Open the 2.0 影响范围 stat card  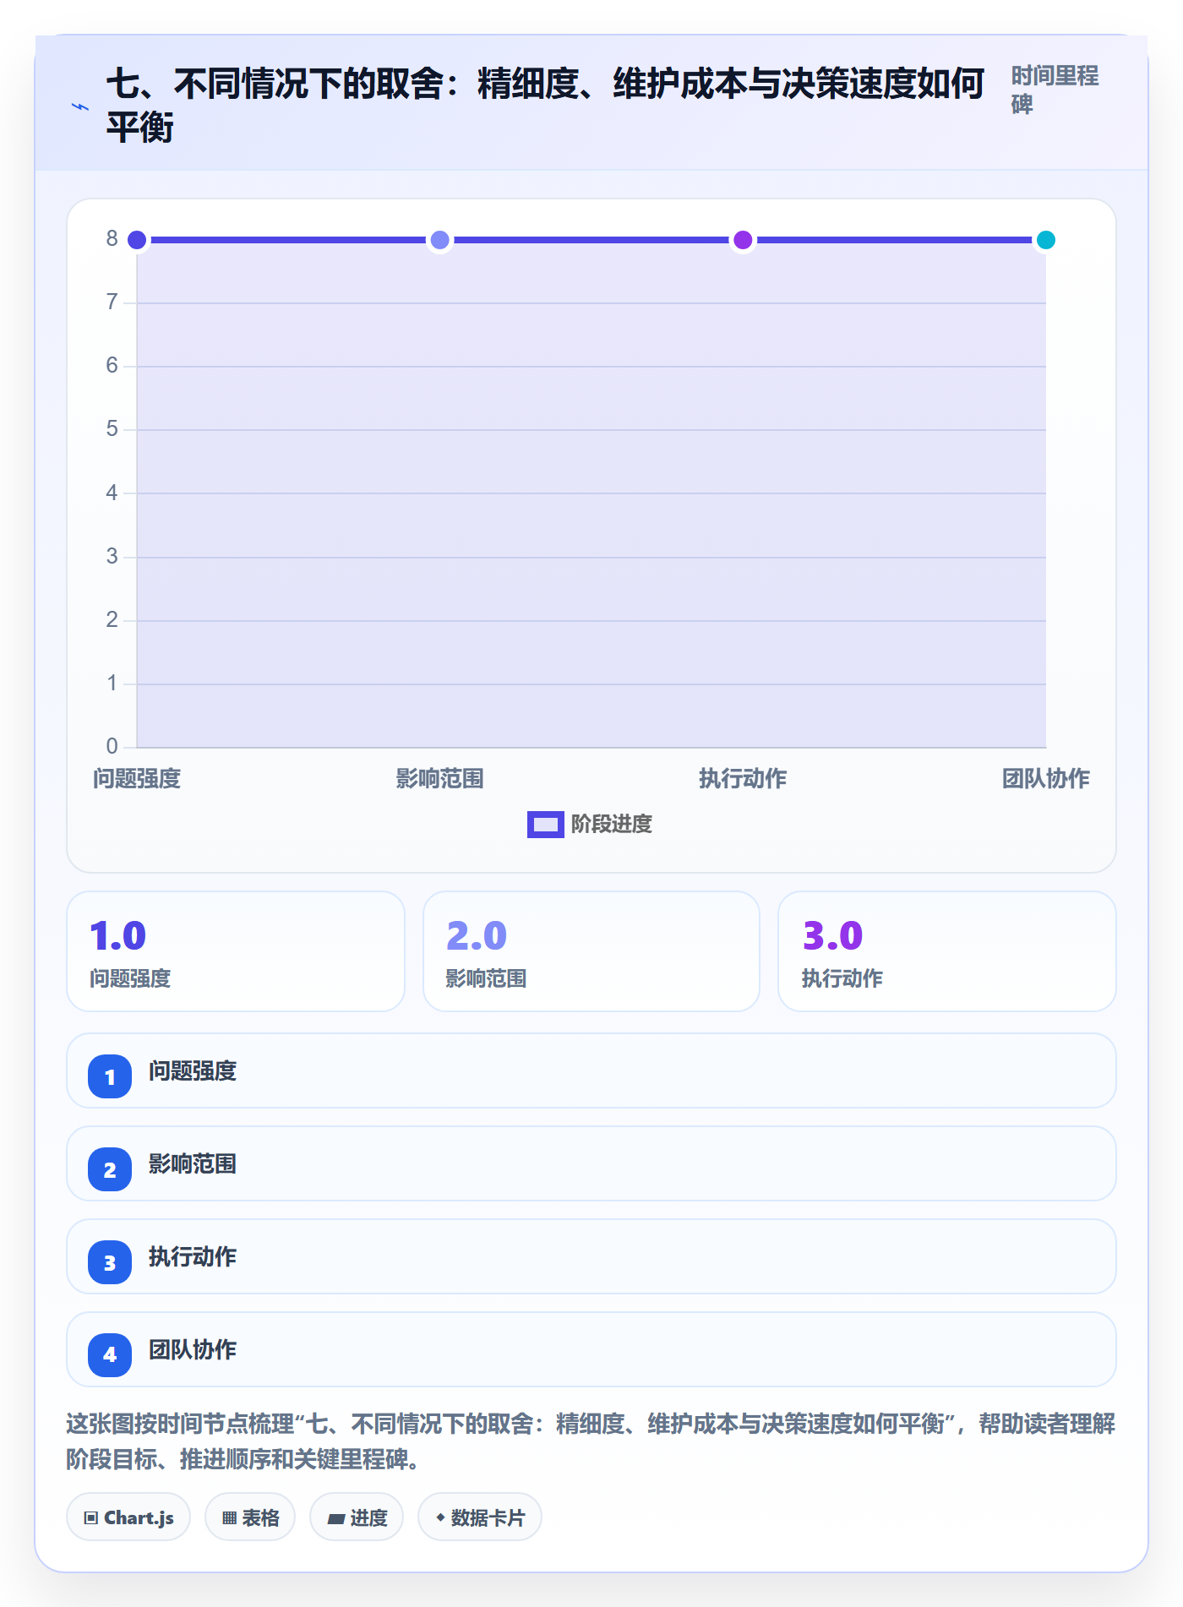(x=591, y=951)
